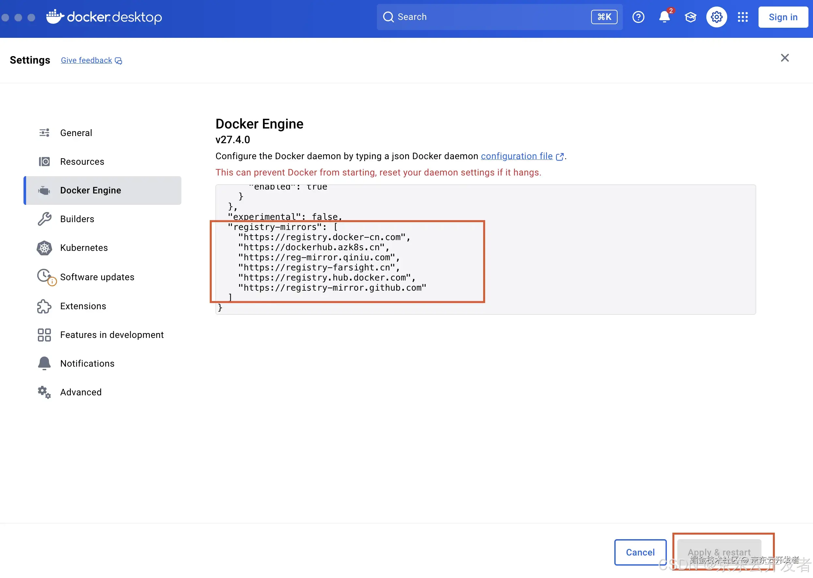Open the apps grid icon
This screenshot has height=578, width=813.
743,17
